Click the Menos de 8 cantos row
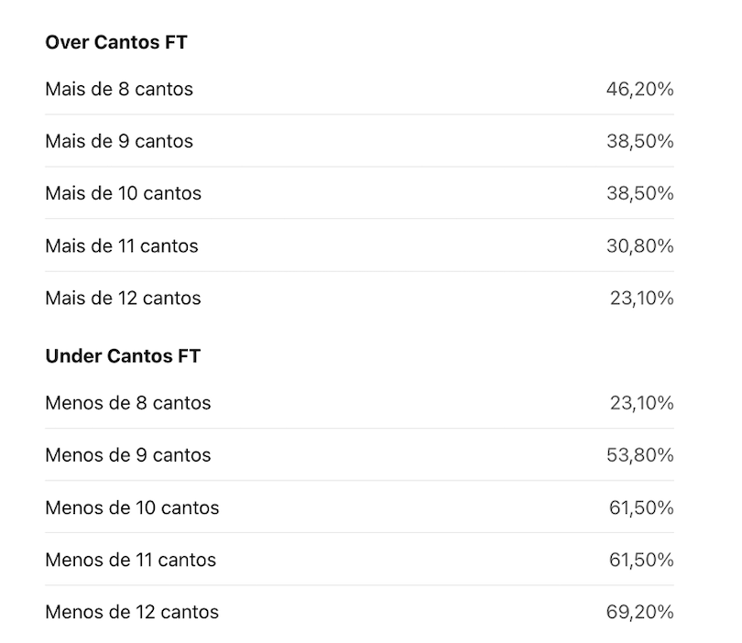 click(x=360, y=403)
